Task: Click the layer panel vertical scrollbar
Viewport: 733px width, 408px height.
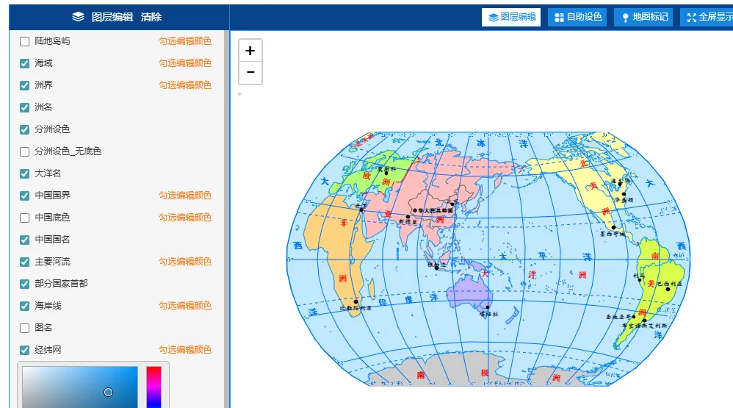Action: [x=227, y=219]
